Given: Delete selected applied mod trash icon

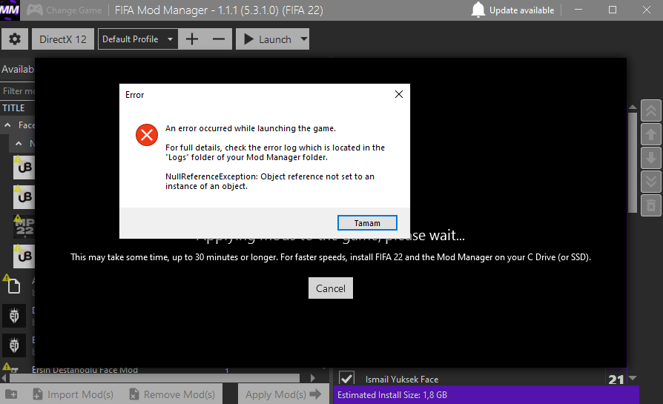Looking at the screenshot, I should 650,205.
